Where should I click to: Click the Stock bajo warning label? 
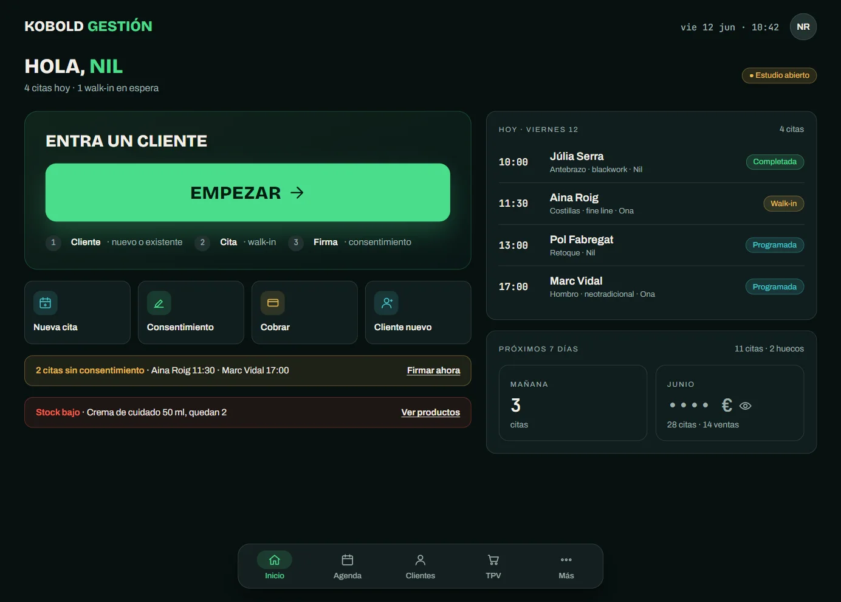click(x=58, y=412)
